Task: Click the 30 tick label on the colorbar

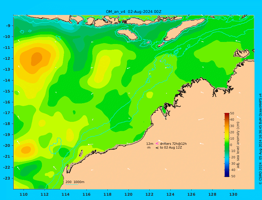Action: (x=232, y=126)
